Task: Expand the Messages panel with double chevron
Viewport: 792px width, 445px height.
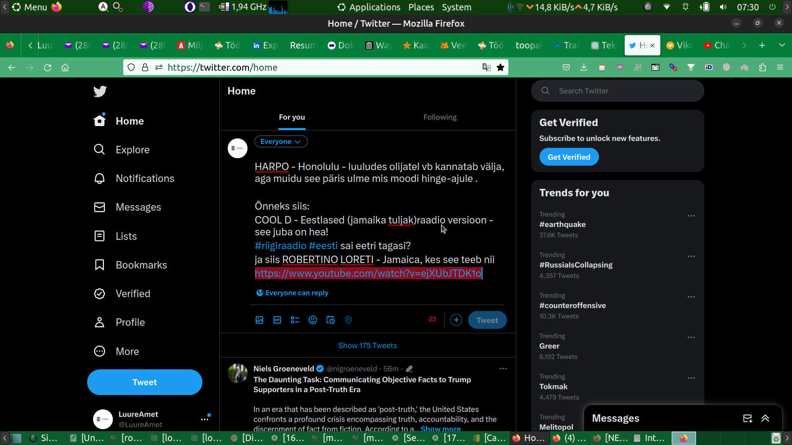Action: [x=765, y=418]
